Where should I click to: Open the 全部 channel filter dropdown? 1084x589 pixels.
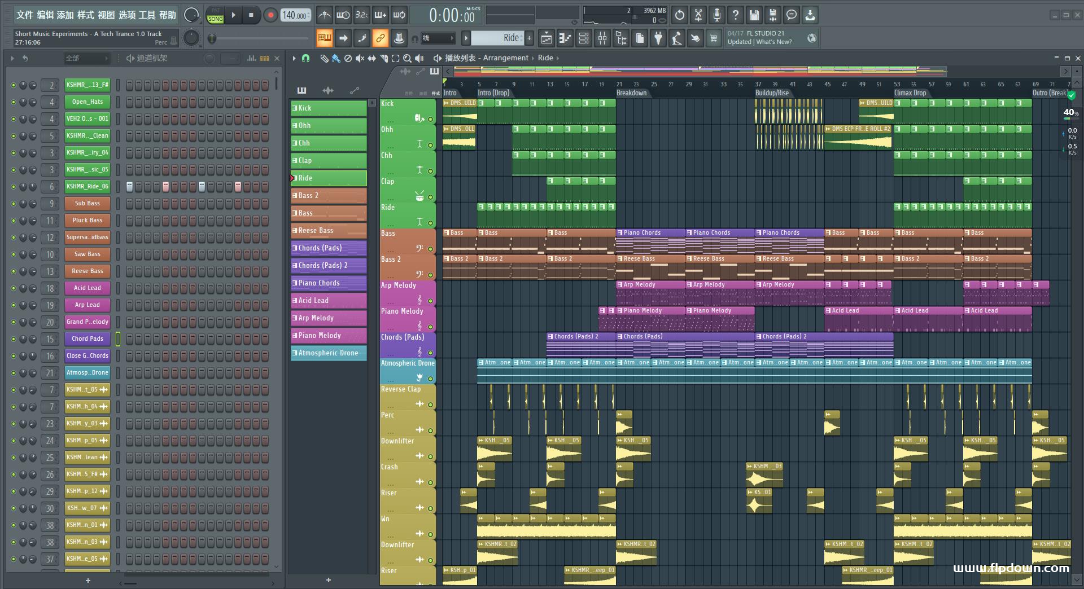[x=86, y=58]
